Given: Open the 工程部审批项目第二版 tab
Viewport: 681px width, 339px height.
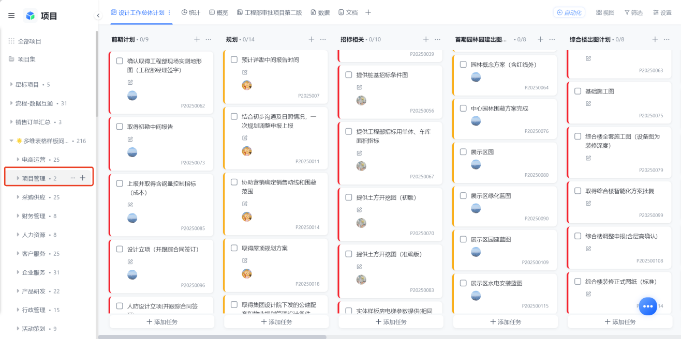Looking at the screenshot, I should point(269,12).
